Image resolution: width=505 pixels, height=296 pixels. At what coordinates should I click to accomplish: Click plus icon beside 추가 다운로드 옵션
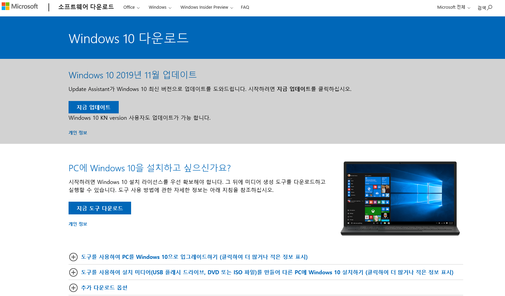coord(73,288)
